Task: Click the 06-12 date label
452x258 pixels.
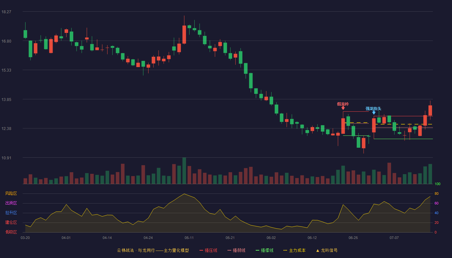Action: 312,238
